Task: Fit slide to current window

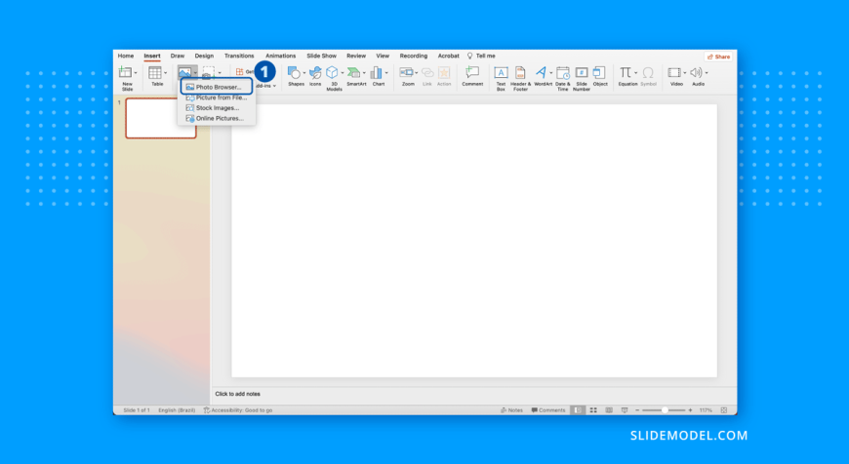Action: pyautogui.click(x=724, y=410)
